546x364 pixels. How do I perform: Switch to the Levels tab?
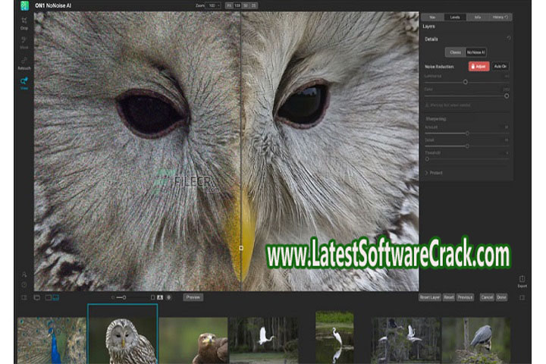pos(455,17)
